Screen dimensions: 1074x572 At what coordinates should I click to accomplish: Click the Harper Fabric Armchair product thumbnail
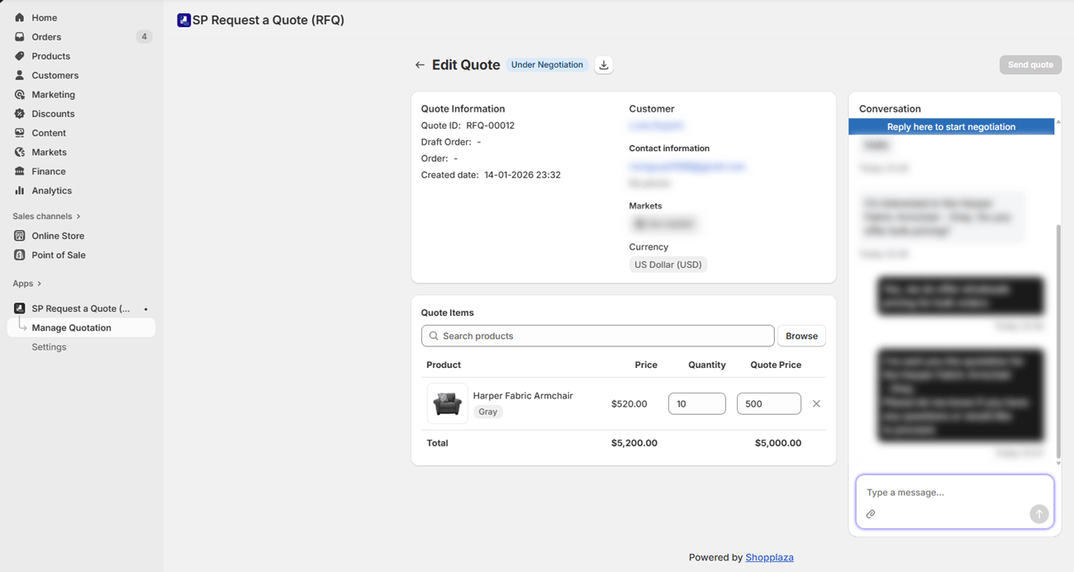[447, 403]
